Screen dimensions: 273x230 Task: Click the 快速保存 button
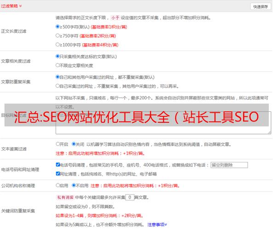pos(261,6)
